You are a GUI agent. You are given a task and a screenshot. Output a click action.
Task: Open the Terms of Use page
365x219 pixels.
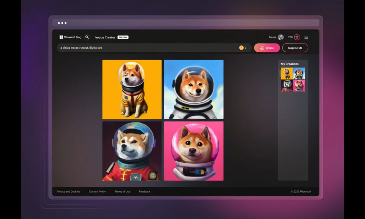(x=122, y=192)
